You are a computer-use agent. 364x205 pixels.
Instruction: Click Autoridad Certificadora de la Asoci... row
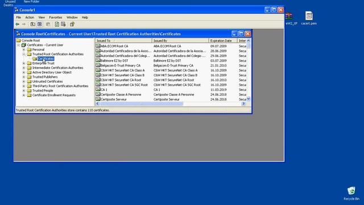[x=171, y=51]
